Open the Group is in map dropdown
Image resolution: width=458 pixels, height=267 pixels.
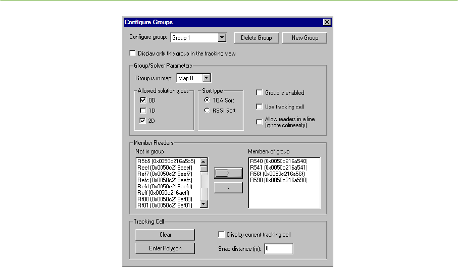[x=206, y=78]
